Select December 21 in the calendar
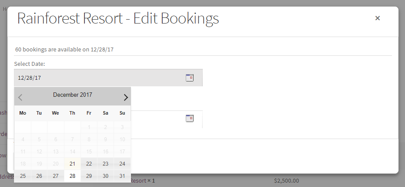 click(72, 164)
